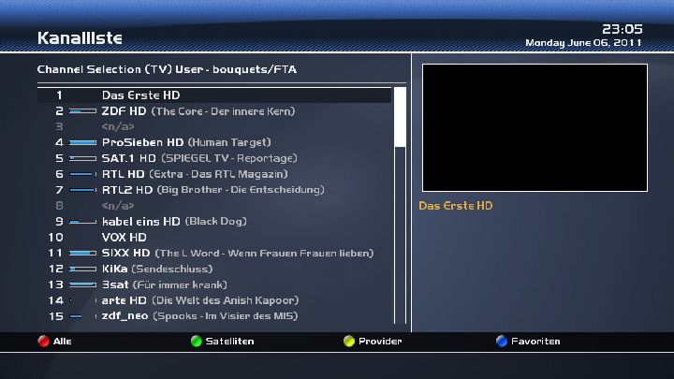The height and width of the screenshot is (379, 674).
Task: Click KiKa programme progress bar
Action: tap(83, 269)
